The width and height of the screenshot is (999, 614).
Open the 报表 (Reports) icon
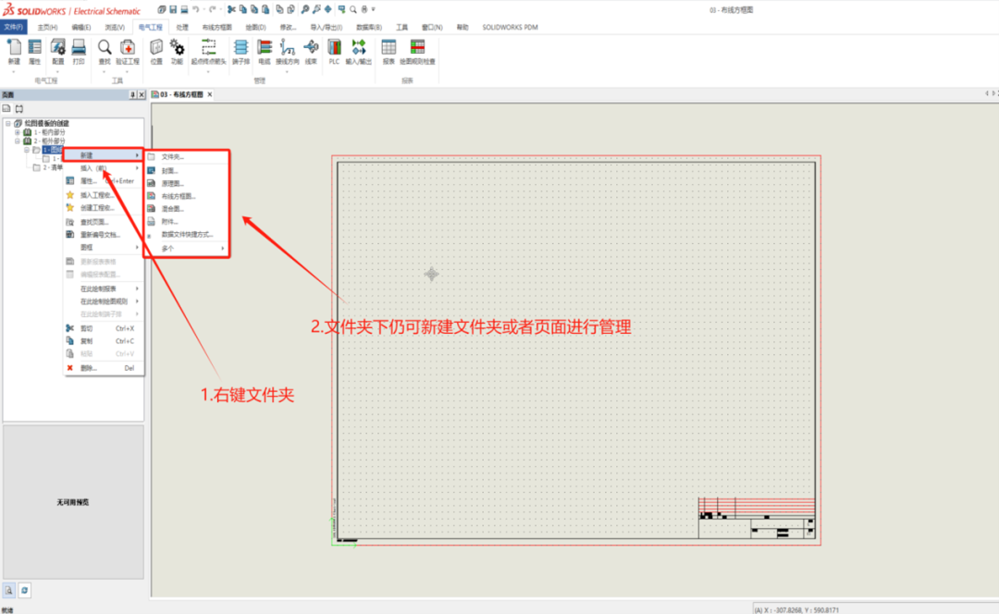coord(387,47)
